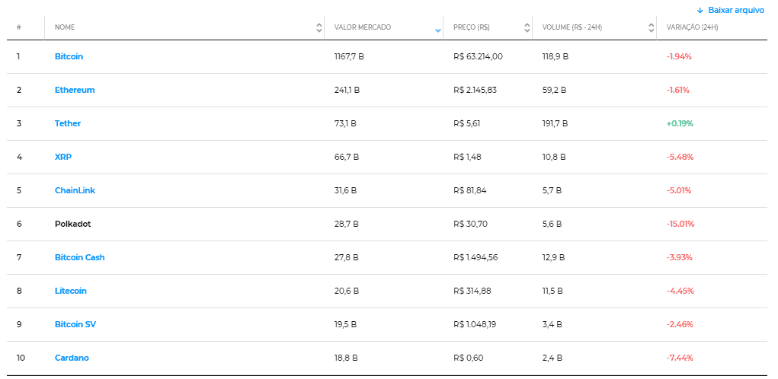
Task: Click the PREÇO (R$) header label
Action: tap(472, 27)
